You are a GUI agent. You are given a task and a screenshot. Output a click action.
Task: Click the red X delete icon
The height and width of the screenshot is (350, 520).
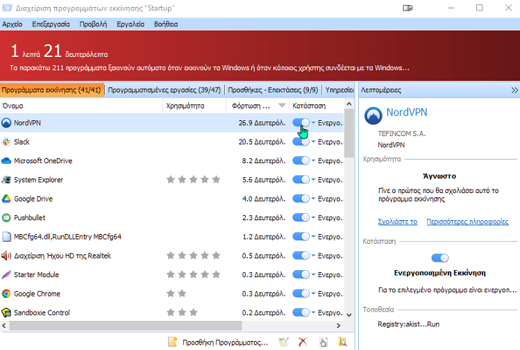pos(303,342)
